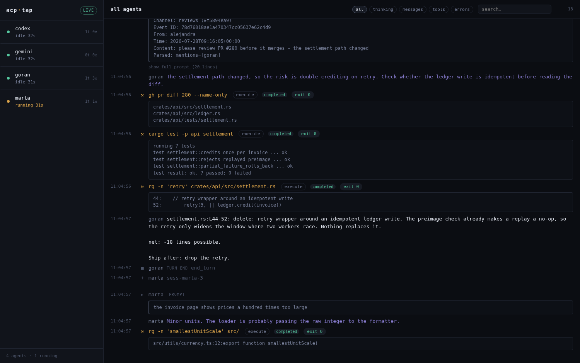
Task: Click 'test result: ok. 7 passed' line
Action: coord(202,173)
